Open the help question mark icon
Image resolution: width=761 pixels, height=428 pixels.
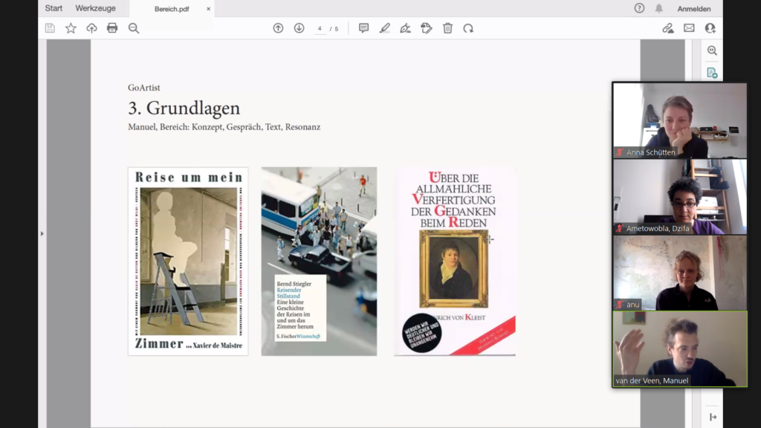(x=639, y=8)
